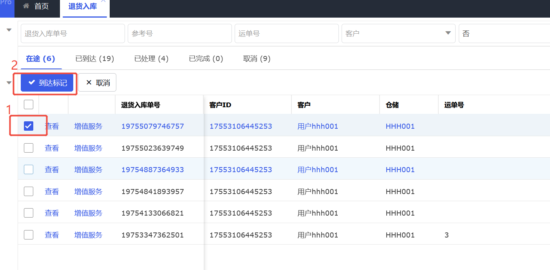
Task: Click the 运单号 value 3 in the last row
Action: 447,235
